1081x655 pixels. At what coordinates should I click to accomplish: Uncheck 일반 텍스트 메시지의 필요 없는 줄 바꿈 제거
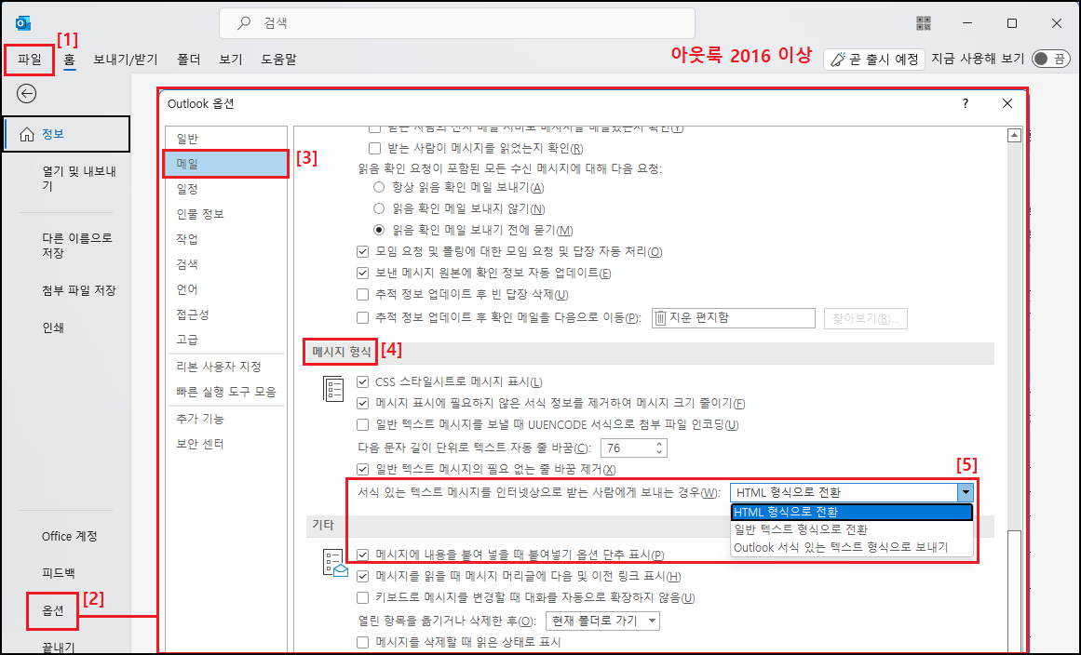click(x=362, y=469)
